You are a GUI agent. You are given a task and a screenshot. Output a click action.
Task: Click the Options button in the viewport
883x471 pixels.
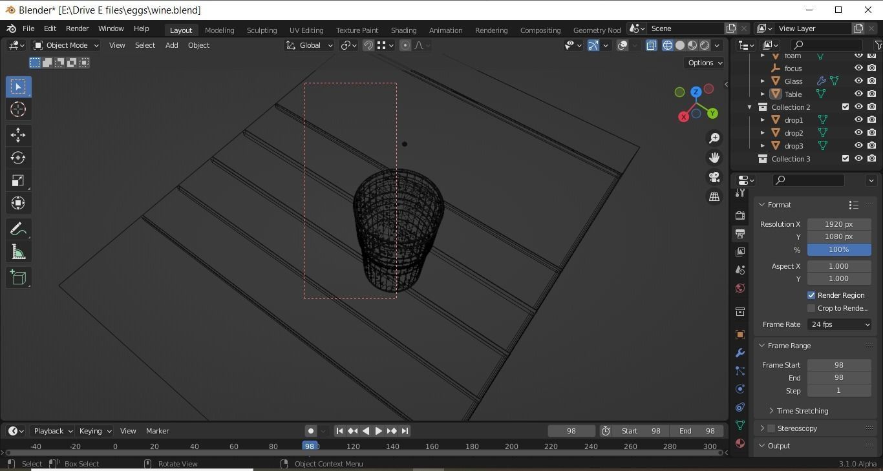[705, 63]
